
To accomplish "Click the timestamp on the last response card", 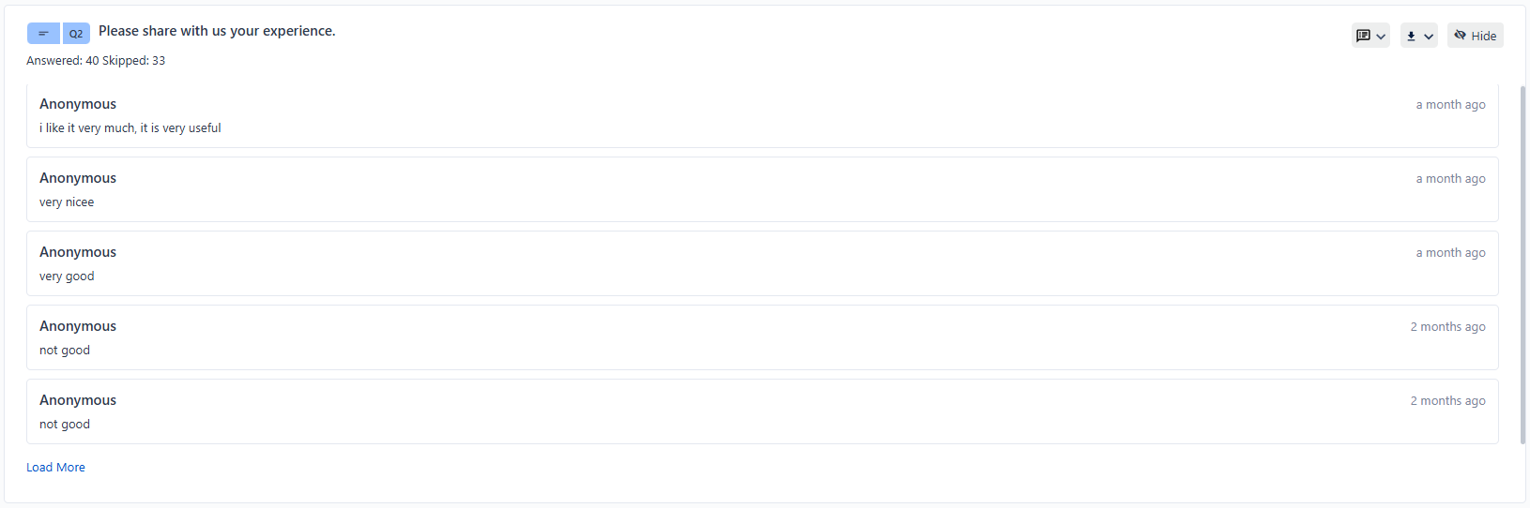I will pos(1447,401).
